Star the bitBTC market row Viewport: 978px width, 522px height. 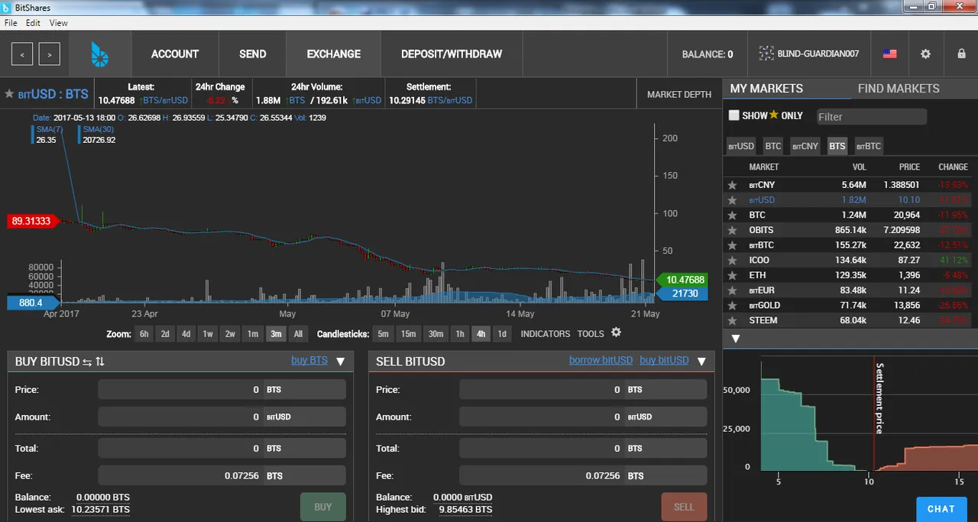pos(732,245)
